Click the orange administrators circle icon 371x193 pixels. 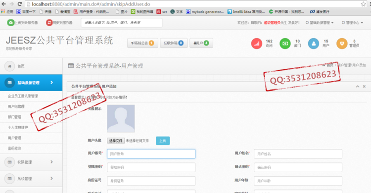[x=342, y=44]
